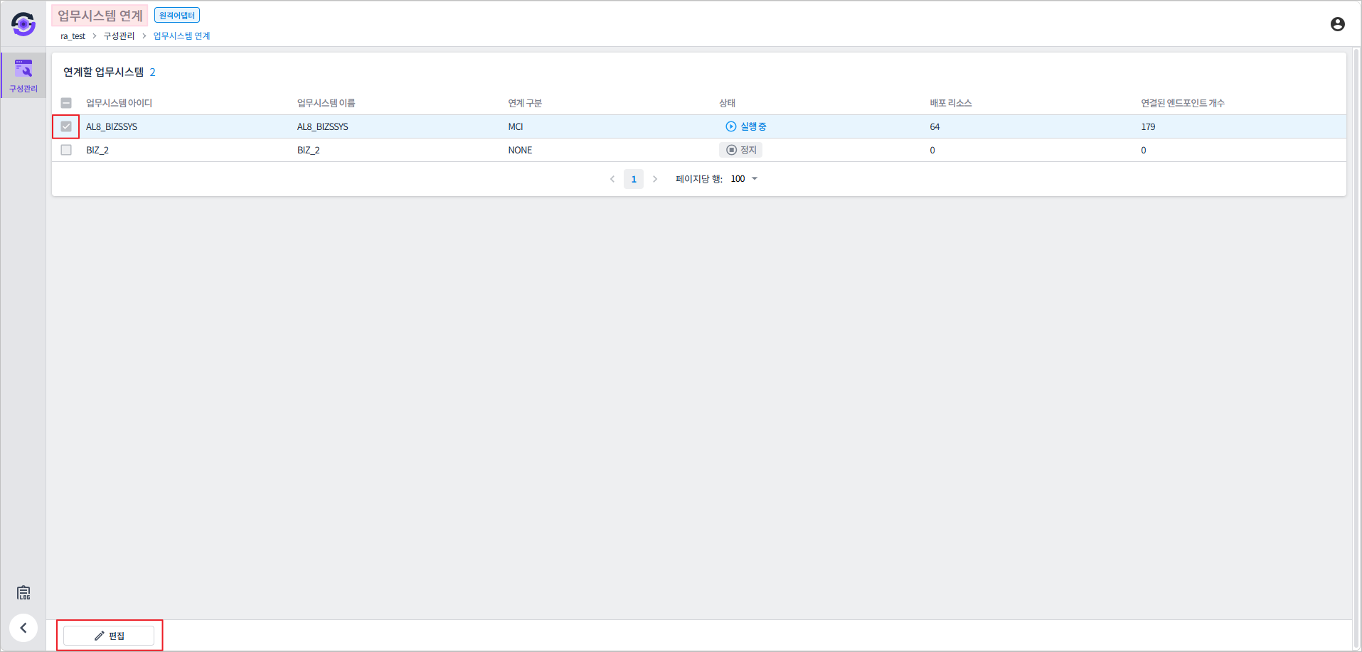The image size is (1362, 652).
Task: Go to the next page arrow
Action: click(655, 179)
